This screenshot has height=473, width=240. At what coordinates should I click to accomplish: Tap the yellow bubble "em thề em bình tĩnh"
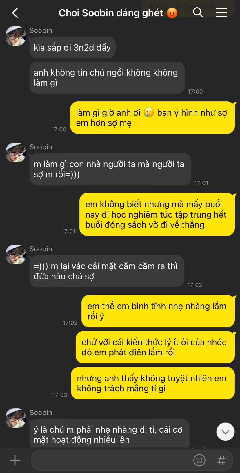tap(158, 311)
